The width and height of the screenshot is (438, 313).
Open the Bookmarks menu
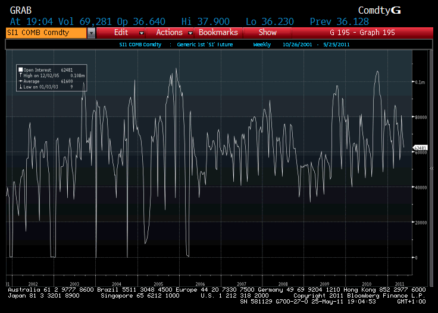[218, 33]
